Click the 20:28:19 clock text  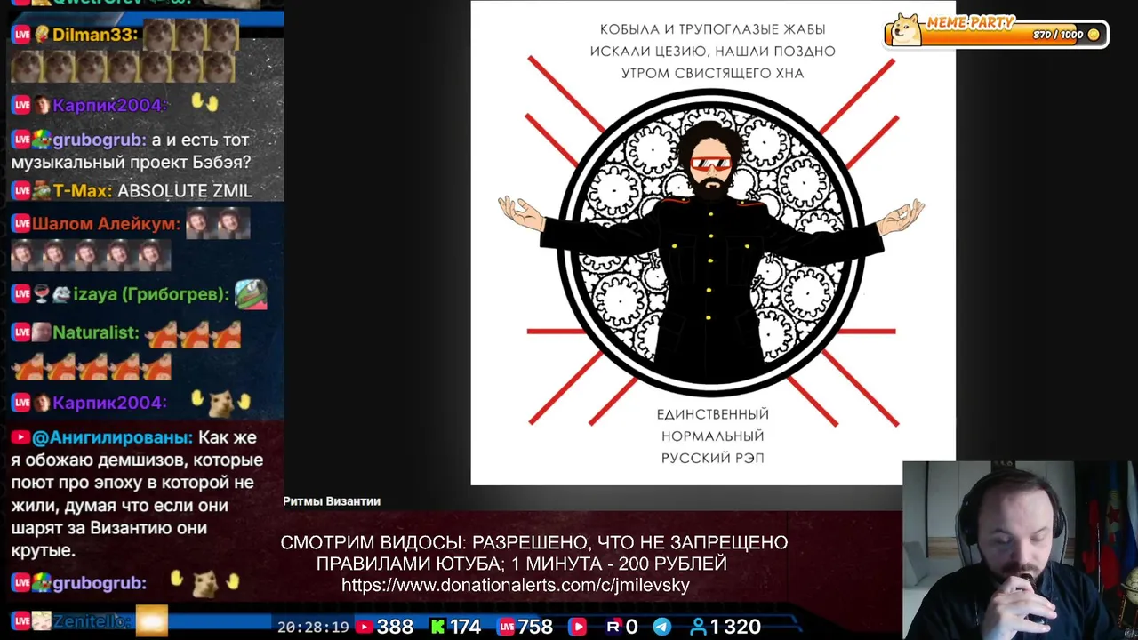click(313, 627)
